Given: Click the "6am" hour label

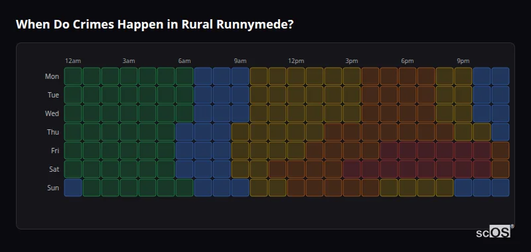Looking at the screenshot, I should tap(185, 61).
